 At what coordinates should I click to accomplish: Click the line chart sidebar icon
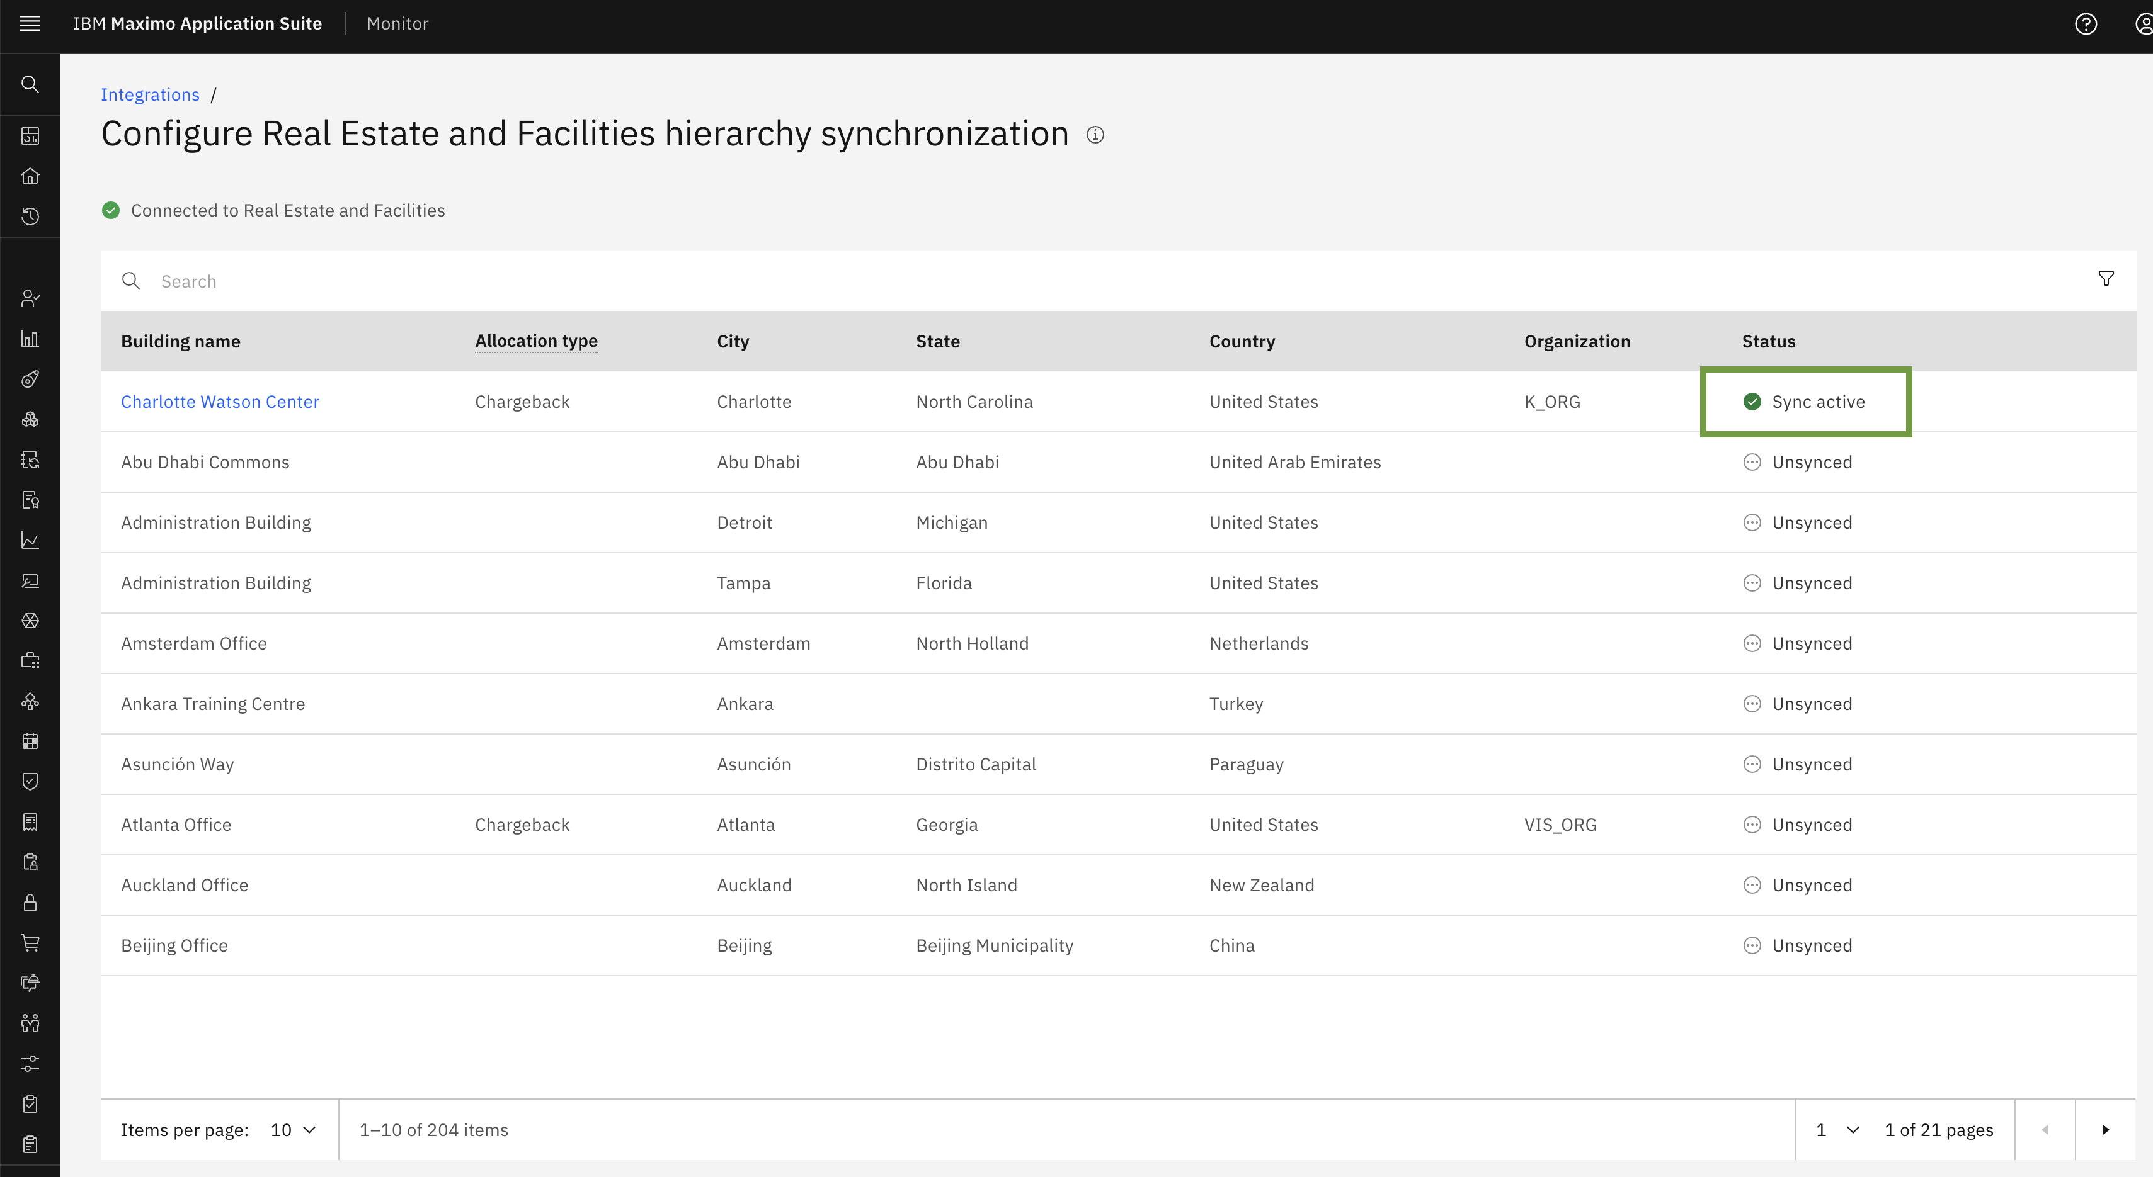[30, 541]
